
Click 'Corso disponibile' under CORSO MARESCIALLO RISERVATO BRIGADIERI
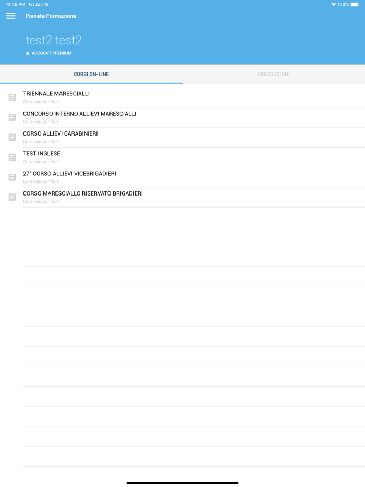[41, 201]
